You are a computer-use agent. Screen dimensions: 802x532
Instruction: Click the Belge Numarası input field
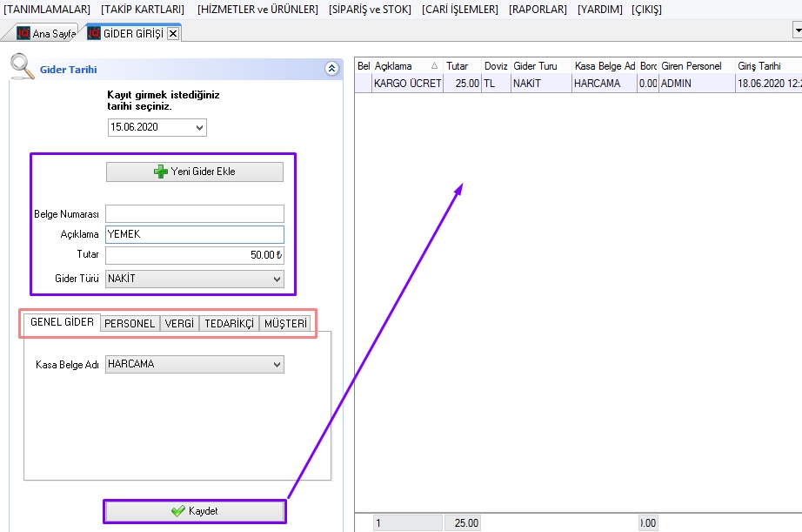point(195,214)
